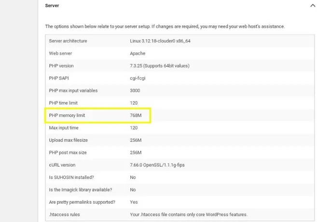Click the PHP max input variables label
This screenshot has height=222, width=317.
[73, 91]
